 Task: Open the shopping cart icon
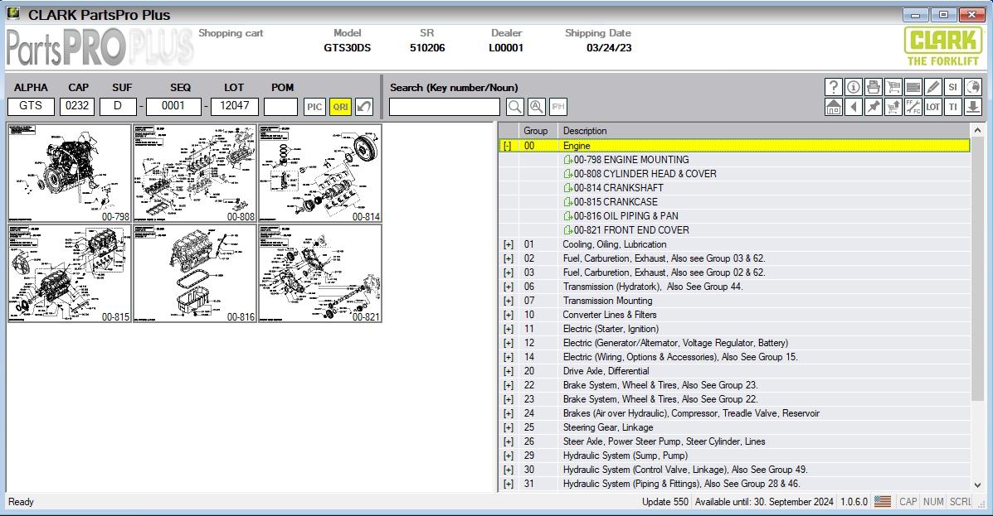pos(893,87)
